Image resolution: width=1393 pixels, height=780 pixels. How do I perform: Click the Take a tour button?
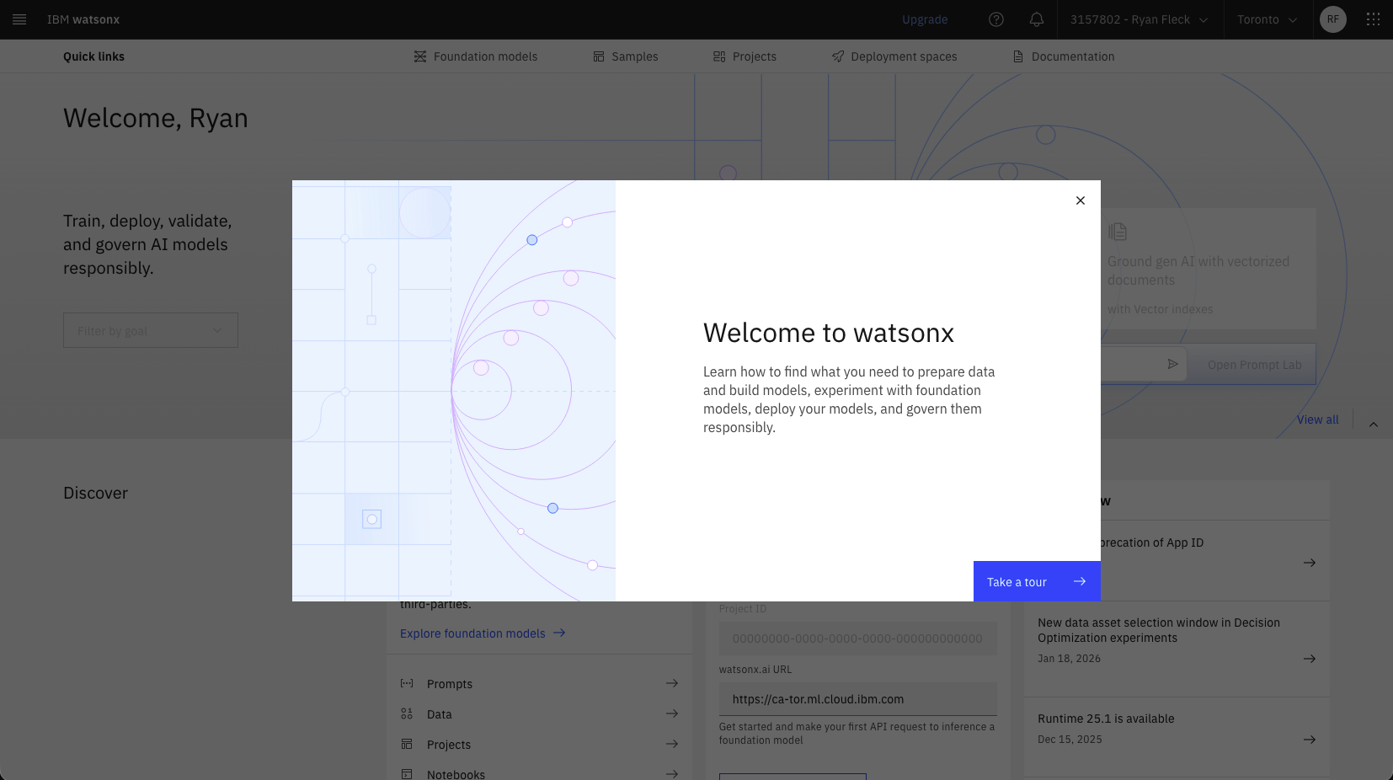click(1036, 581)
